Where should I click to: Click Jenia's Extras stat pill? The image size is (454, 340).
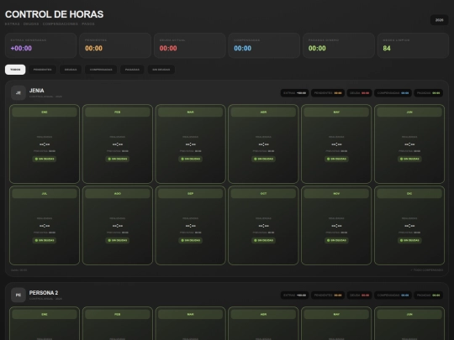click(294, 93)
